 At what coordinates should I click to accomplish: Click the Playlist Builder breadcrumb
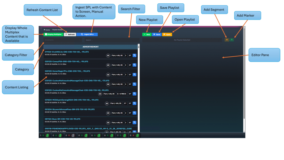click(x=57, y=30)
